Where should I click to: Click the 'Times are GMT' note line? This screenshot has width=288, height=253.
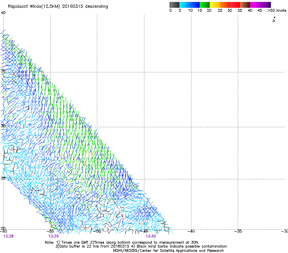tap(121, 242)
